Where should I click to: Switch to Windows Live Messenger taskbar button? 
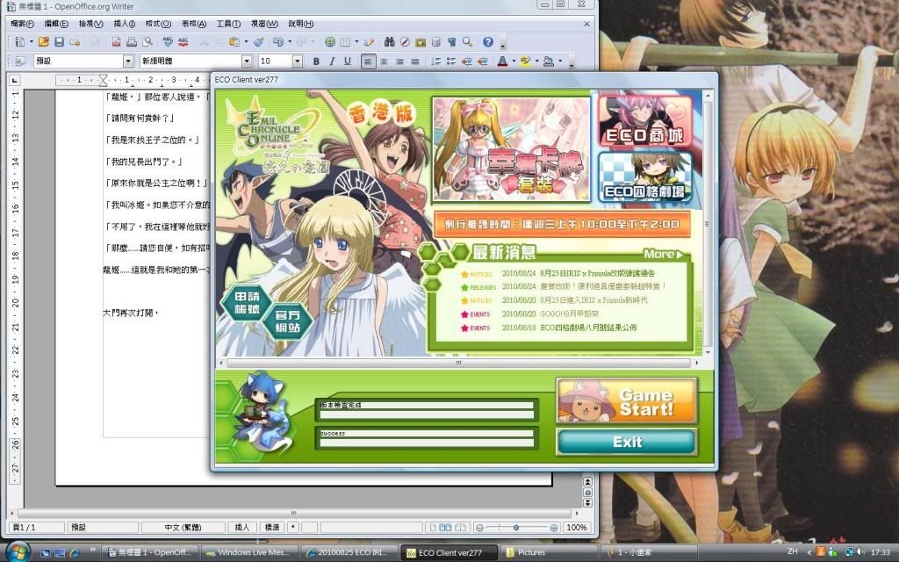[249, 552]
